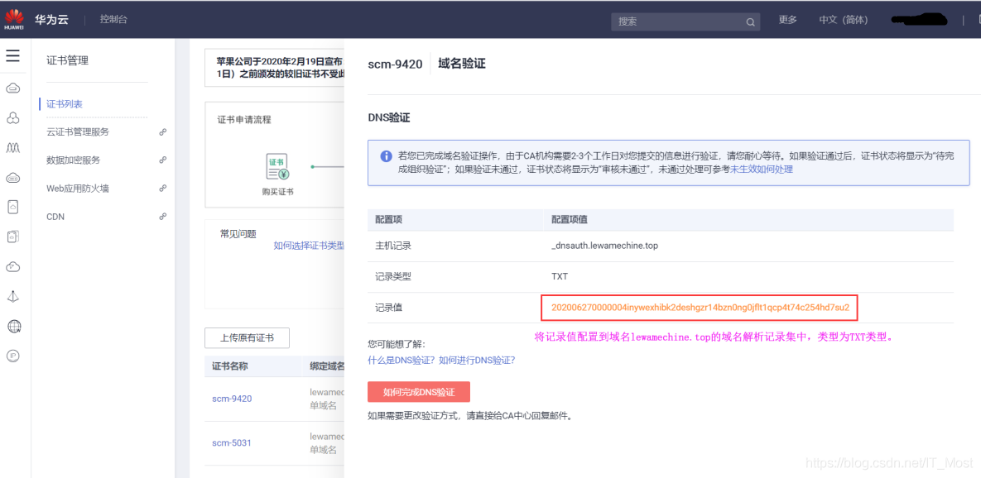
Task: Open Web应用防火墙 sidebar item
Action: (78, 188)
